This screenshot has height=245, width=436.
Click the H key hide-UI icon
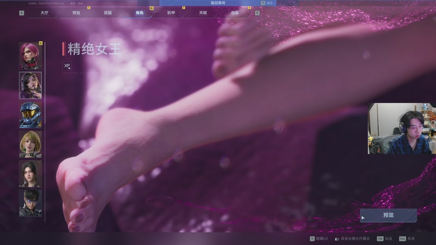[312, 238]
